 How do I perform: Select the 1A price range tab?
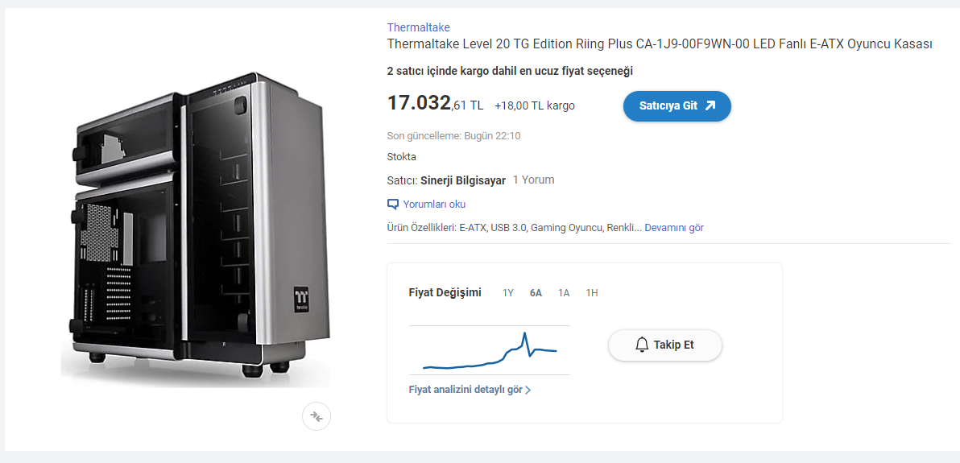pyautogui.click(x=564, y=293)
